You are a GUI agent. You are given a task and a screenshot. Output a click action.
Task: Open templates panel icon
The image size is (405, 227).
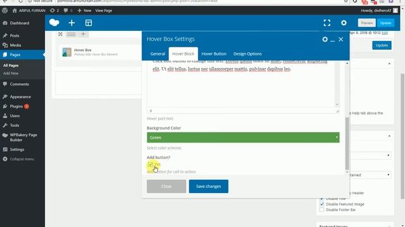point(89,23)
